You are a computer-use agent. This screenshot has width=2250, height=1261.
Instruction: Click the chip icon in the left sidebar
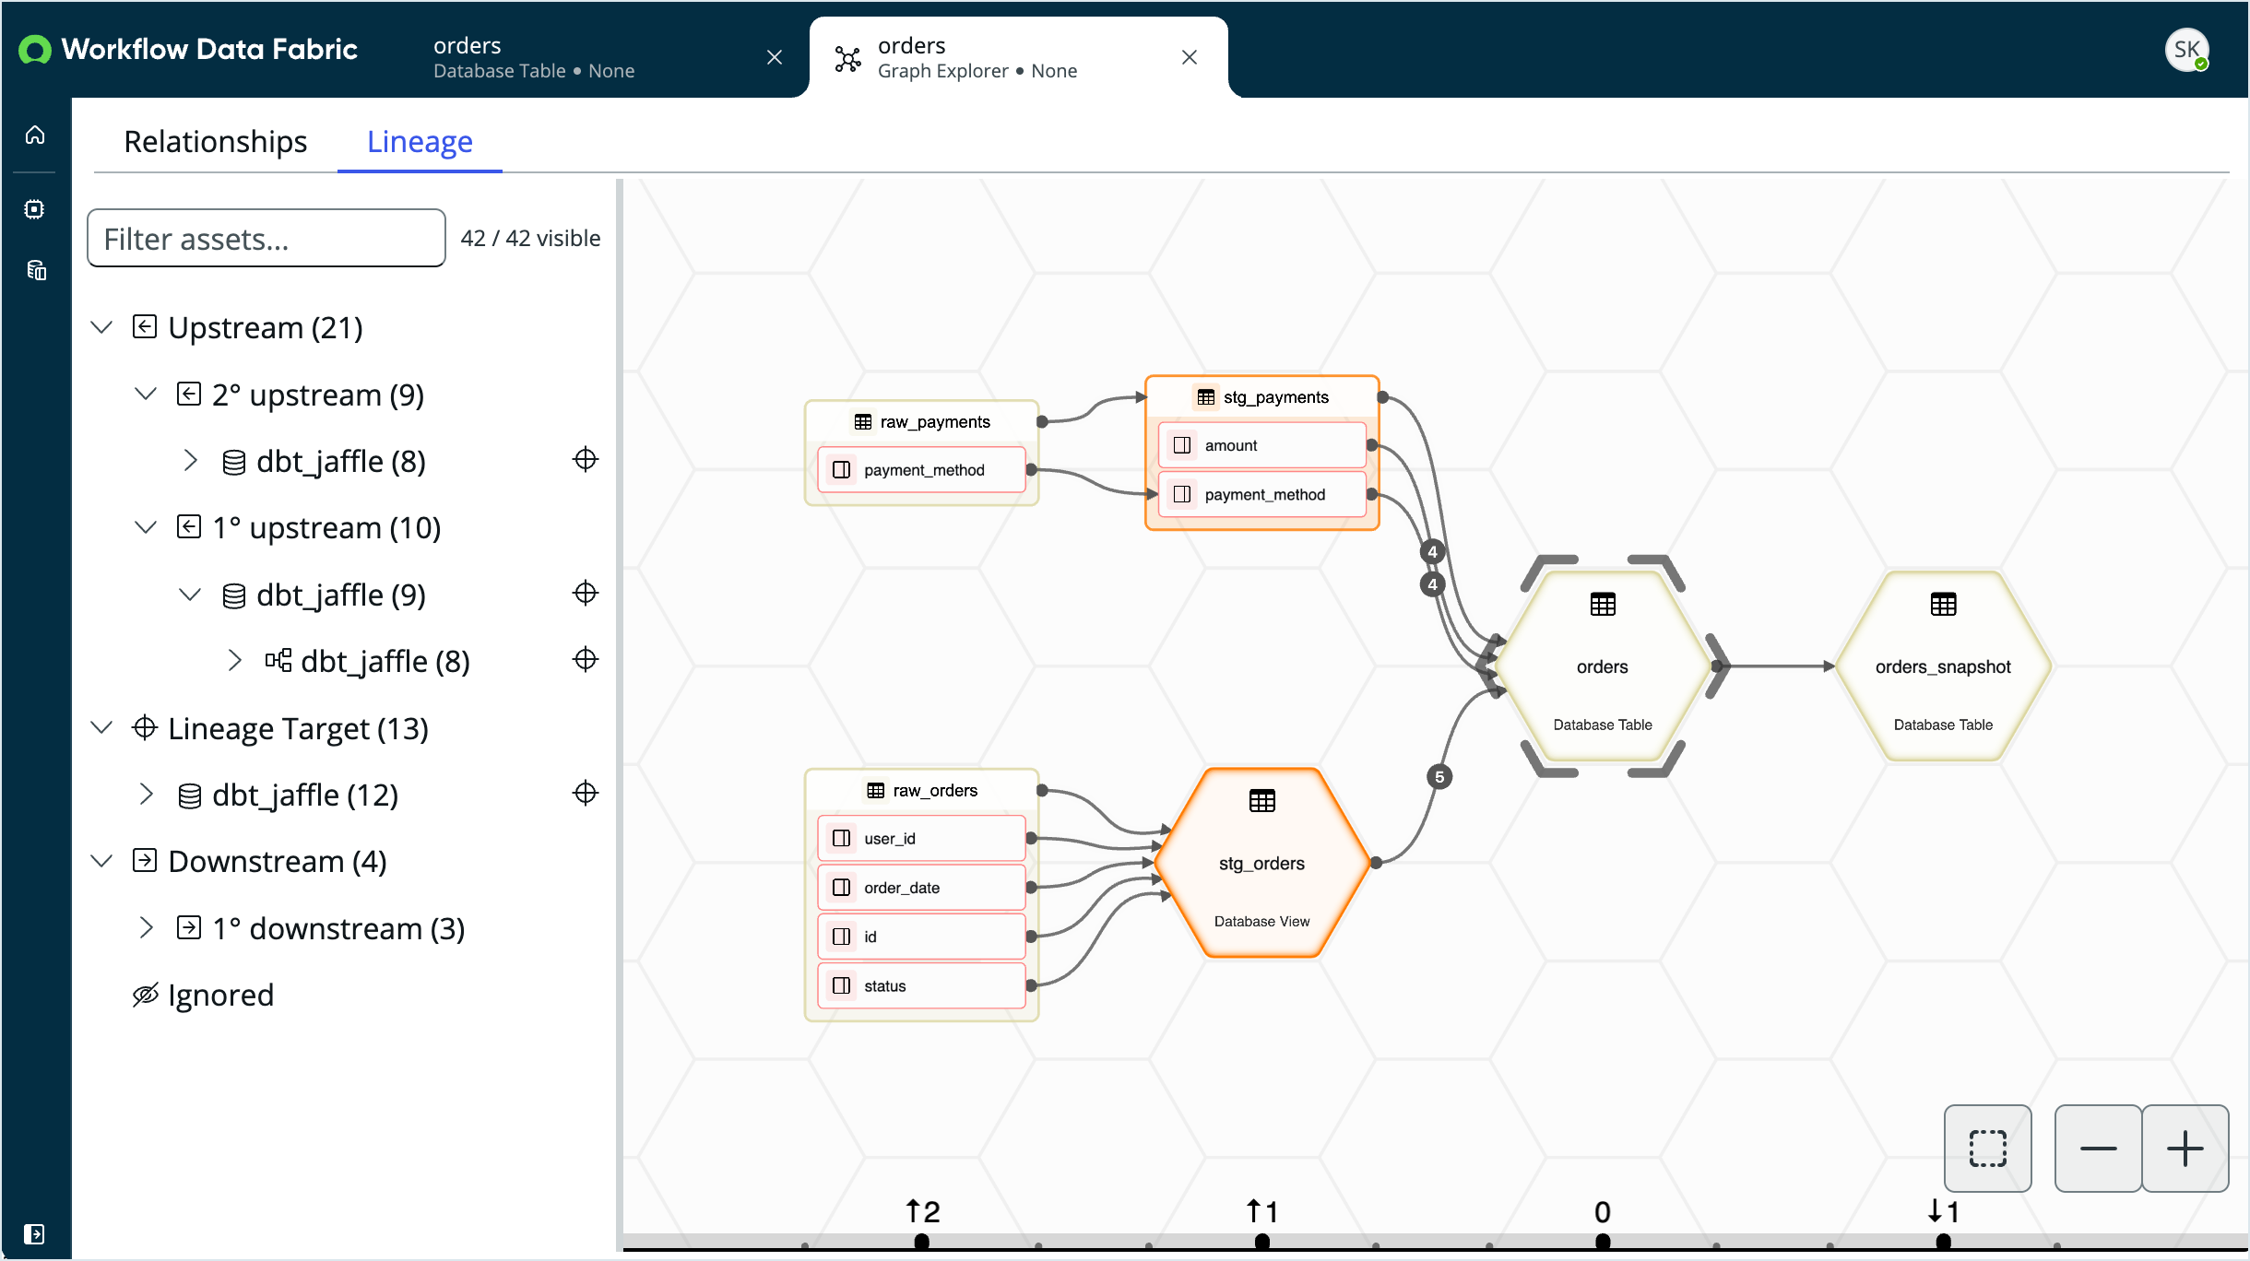pos(35,209)
